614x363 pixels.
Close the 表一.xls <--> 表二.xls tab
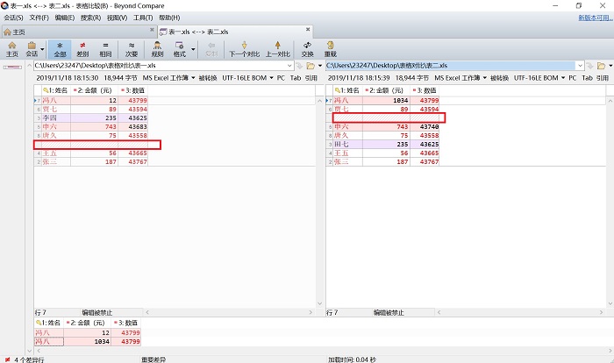(x=308, y=29)
